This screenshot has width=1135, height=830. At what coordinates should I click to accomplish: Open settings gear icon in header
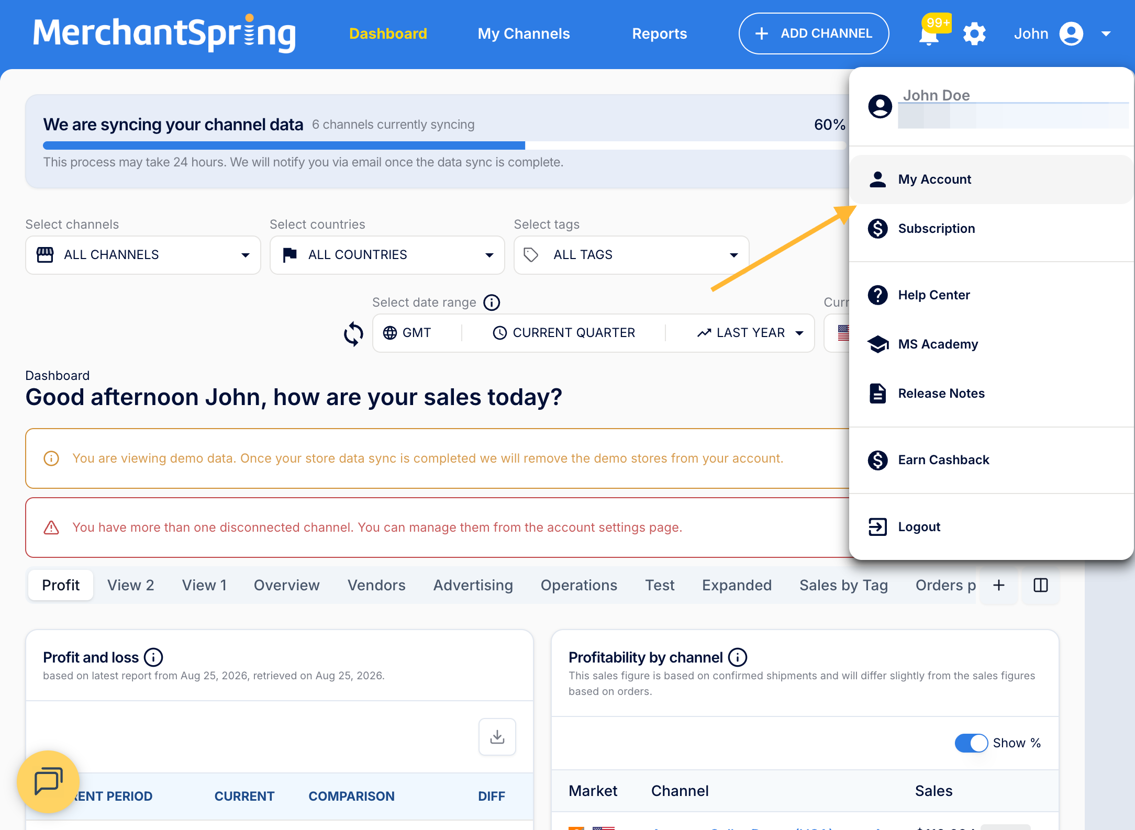(x=974, y=34)
